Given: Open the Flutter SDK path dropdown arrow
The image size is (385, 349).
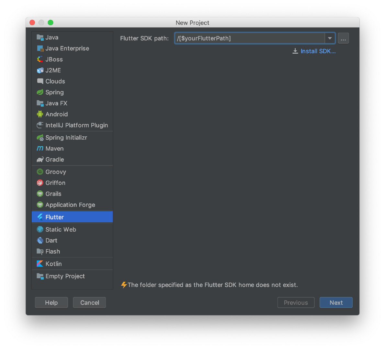Looking at the screenshot, I should (330, 38).
